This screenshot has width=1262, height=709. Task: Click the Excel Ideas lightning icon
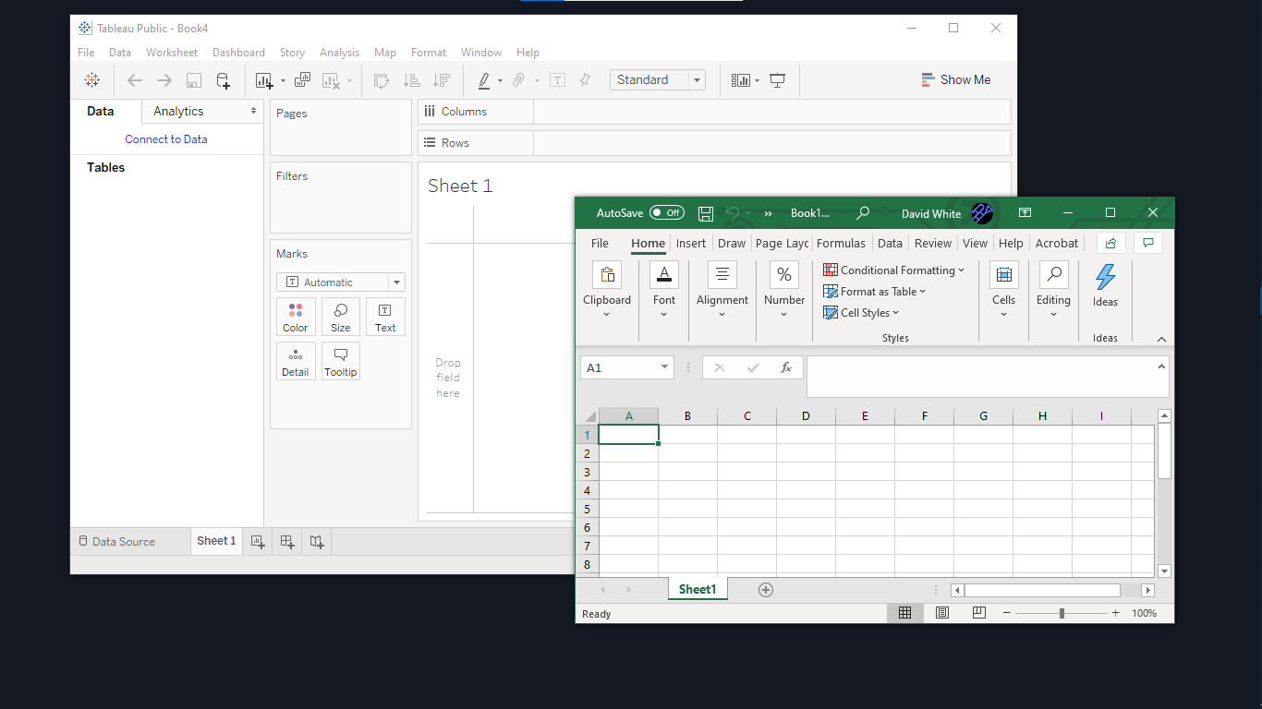click(1105, 277)
